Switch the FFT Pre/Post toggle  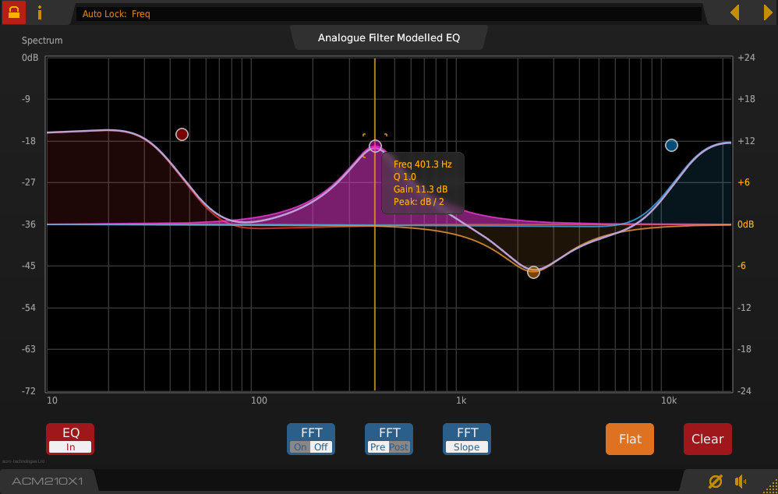(389, 439)
